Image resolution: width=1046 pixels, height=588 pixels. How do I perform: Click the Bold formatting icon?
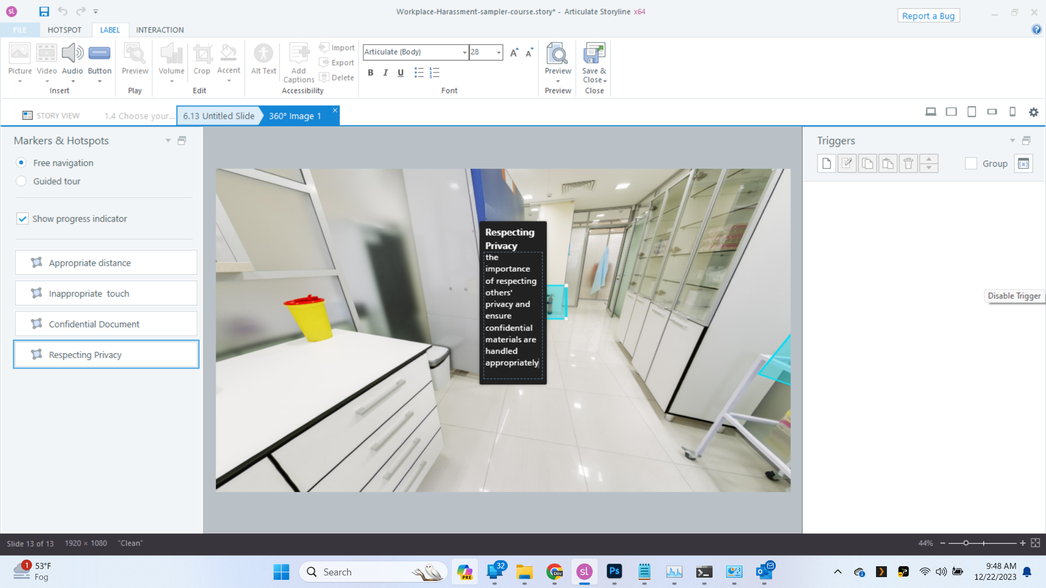pos(370,73)
